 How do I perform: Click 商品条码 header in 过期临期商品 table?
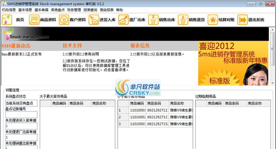[235, 103]
